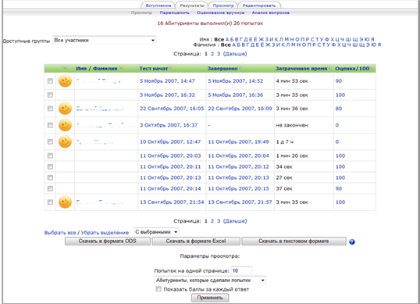Open the Абитуриенты, которые сделали попытки dropdown
Image resolution: width=420 pixels, height=304 pixels.
point(210,280)
